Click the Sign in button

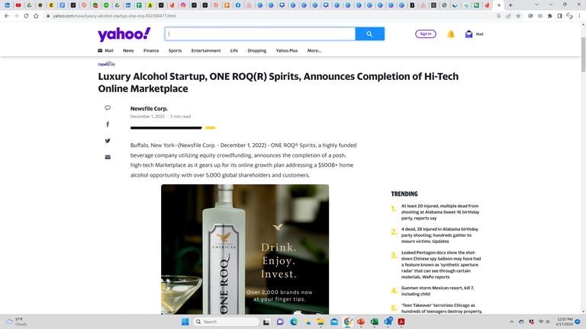426,34
